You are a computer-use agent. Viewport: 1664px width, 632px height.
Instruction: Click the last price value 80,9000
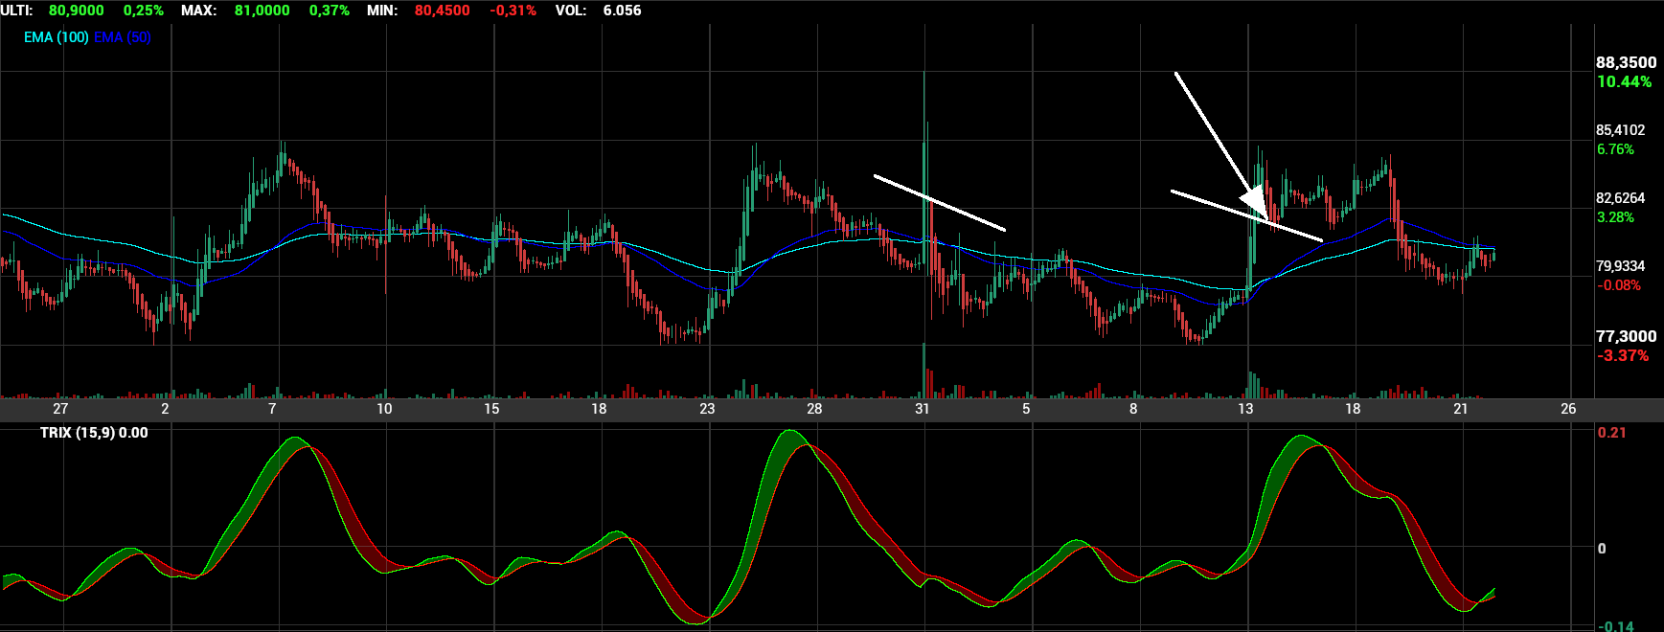tap(77, 11)
